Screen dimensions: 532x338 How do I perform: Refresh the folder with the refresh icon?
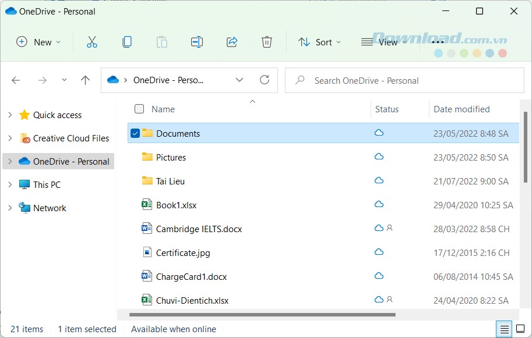pos(264,80)
